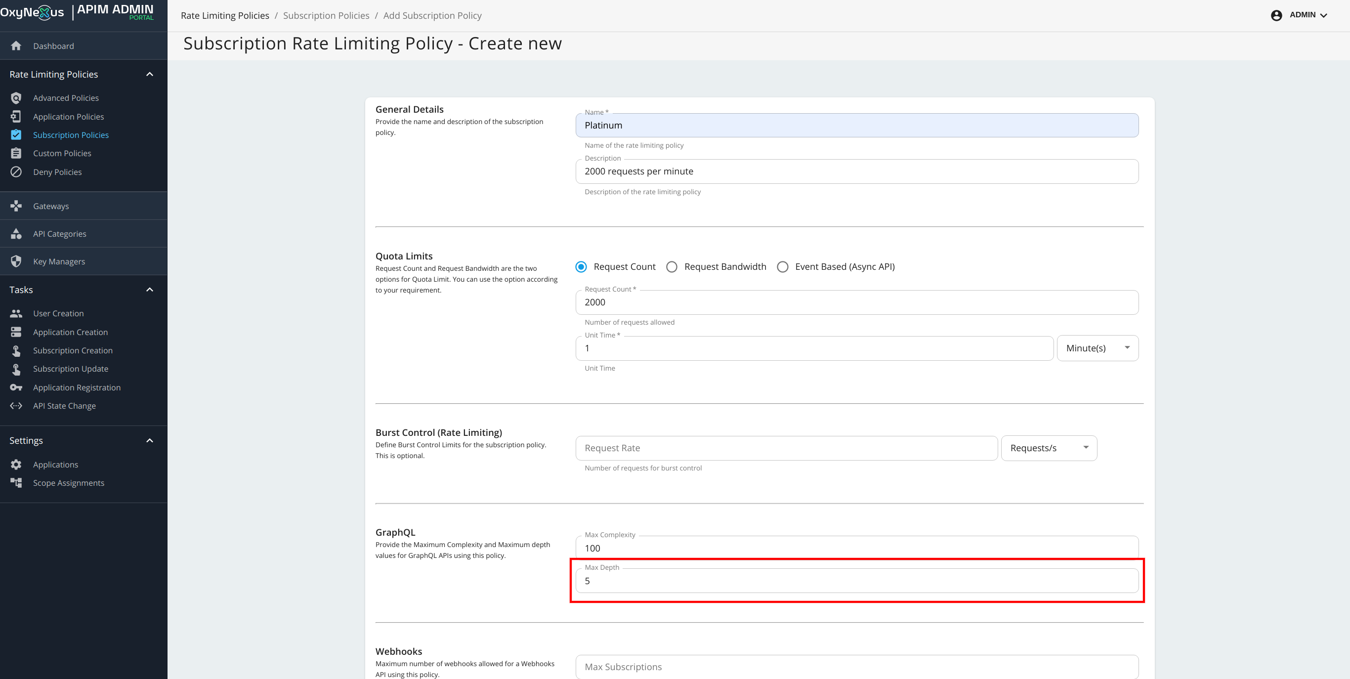1350x679 pixels.
Task: Select the Request Bandwidth radio button
Action: (672, 267)
